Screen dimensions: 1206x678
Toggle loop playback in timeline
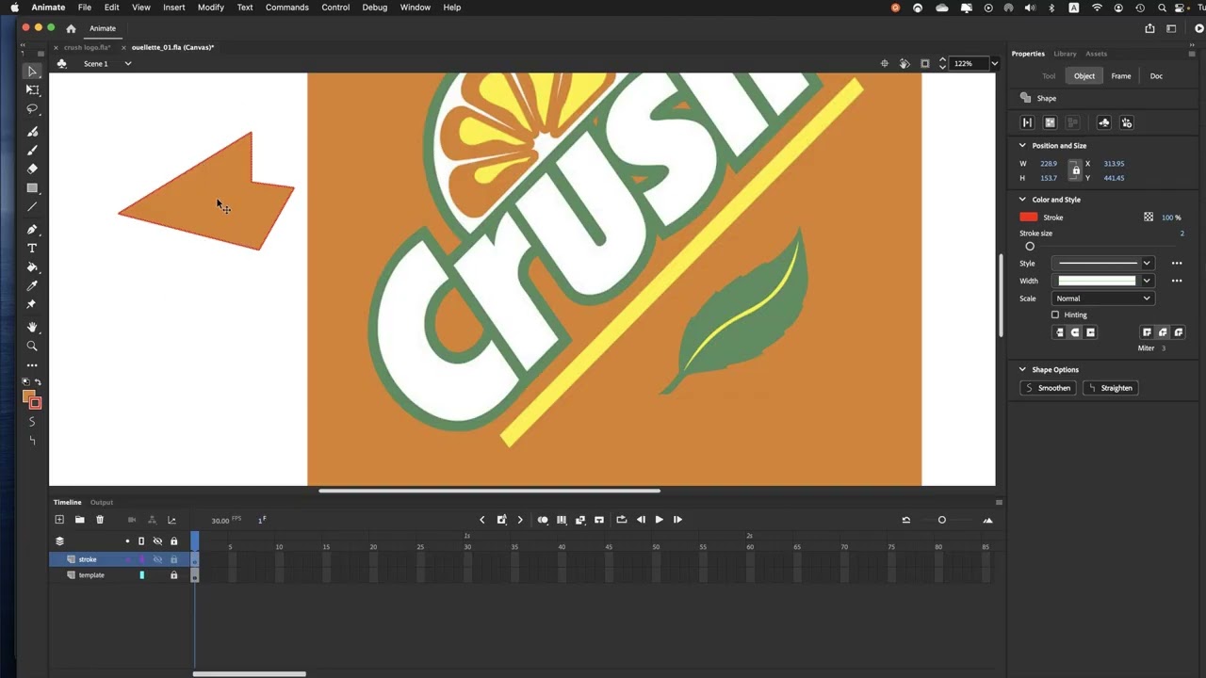tap(621, 520)
